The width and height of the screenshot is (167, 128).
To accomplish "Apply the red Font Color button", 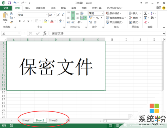I will pos(52,21).
